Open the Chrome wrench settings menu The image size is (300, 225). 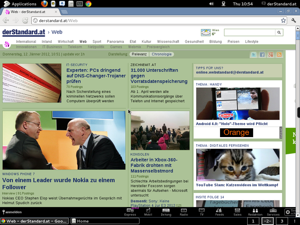point(294,20)
